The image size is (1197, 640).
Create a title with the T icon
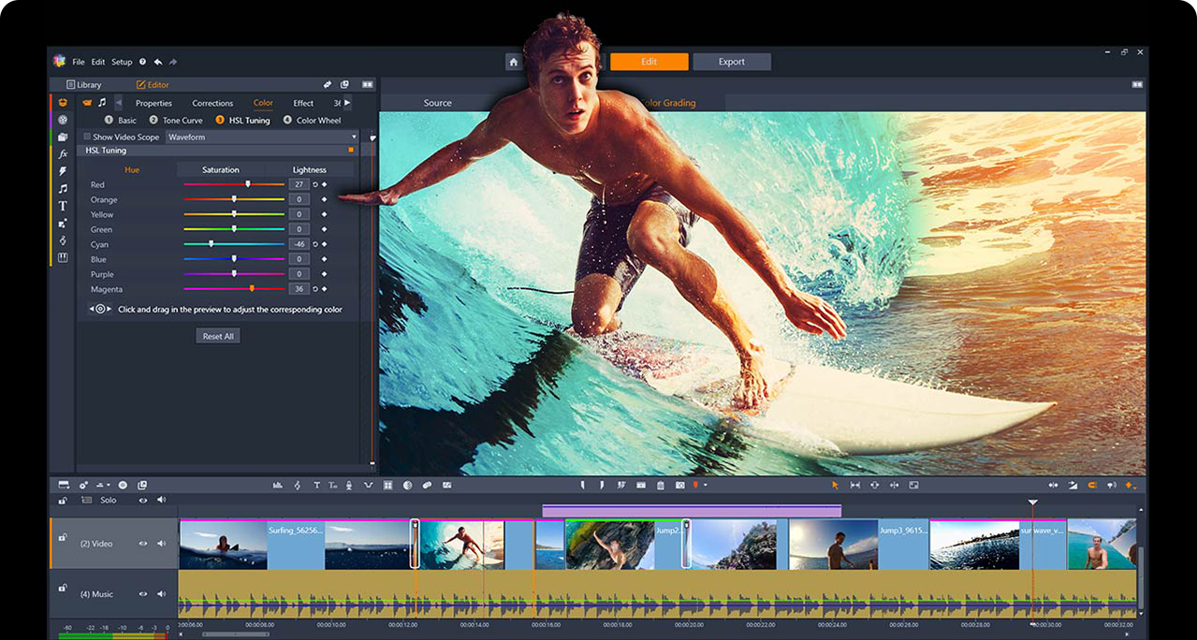point(316,485)
